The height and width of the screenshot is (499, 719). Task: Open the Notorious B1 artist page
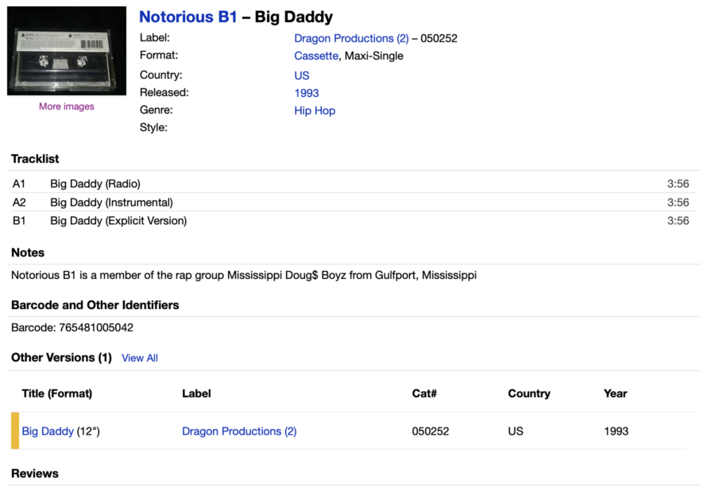click(188, 17)
